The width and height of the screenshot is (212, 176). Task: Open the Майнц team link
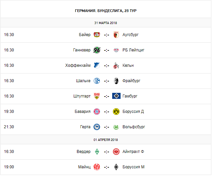(84, 167)
